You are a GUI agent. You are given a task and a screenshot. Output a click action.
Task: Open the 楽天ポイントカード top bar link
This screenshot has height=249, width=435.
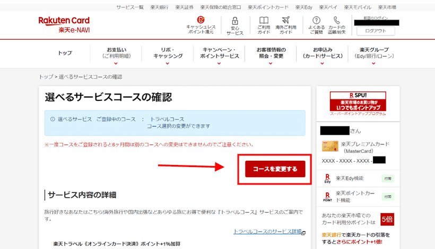(268, 7)
